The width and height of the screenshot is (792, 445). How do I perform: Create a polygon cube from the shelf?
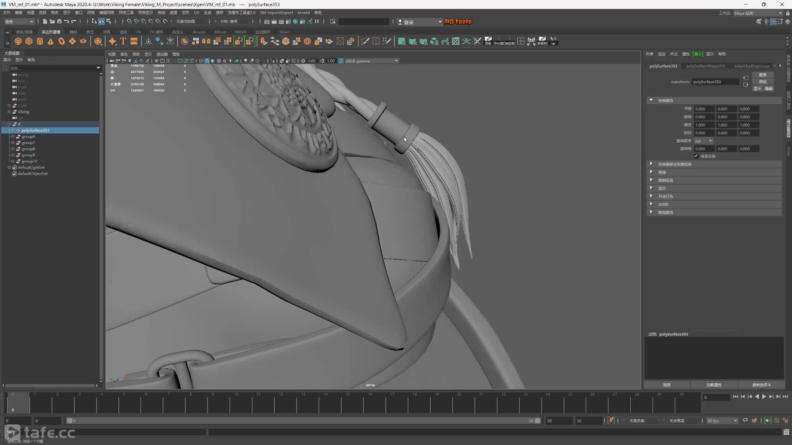pyautogui.click(x=29, y=41)
